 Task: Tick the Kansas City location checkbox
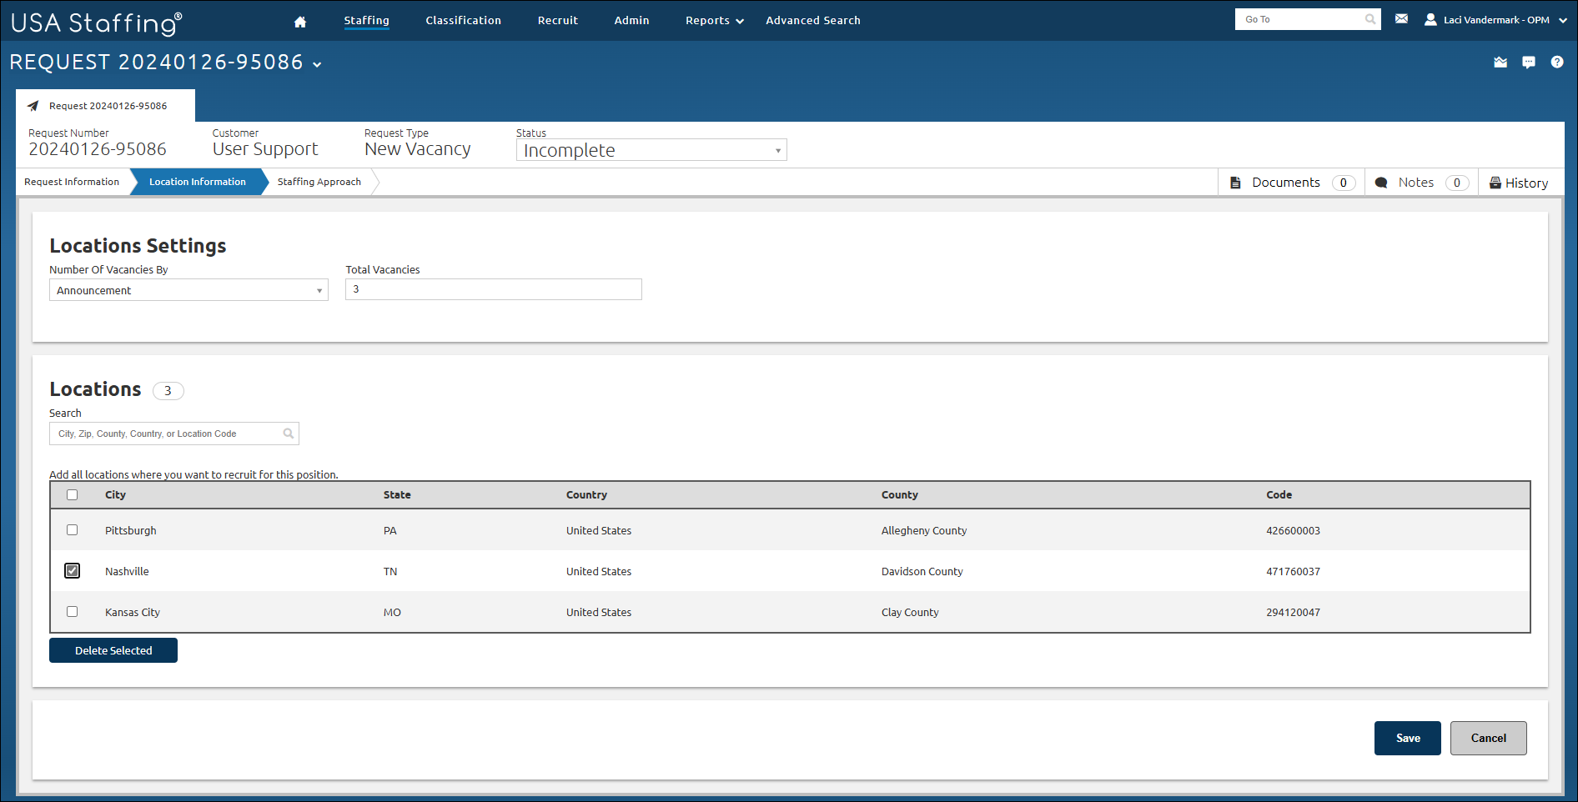coord(73,612)
